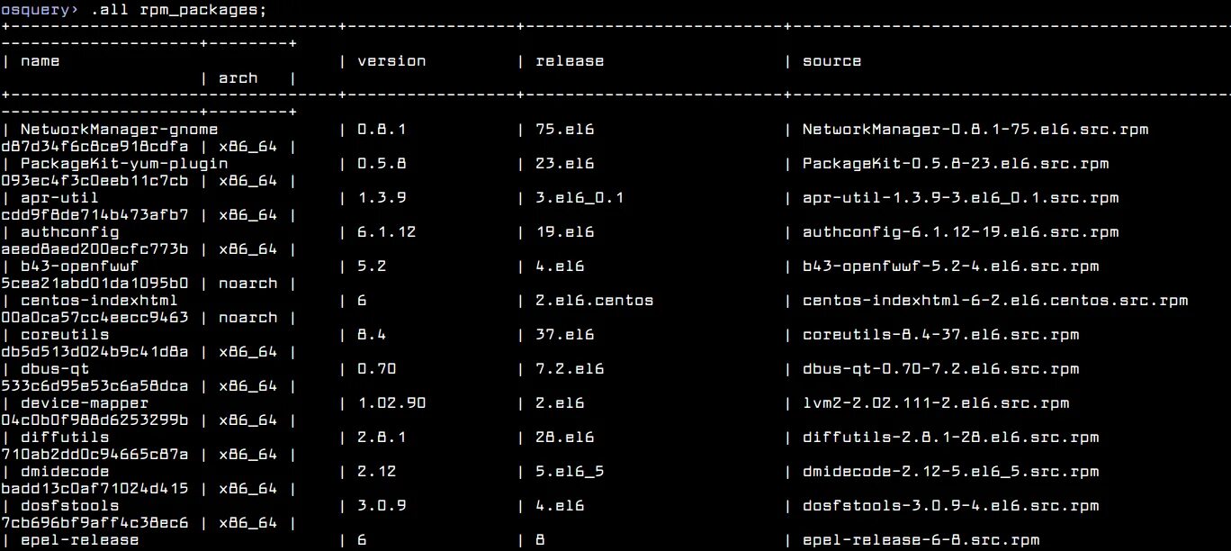This screenshot has height=551, width=1231.
Task: Select the PackageKit-yum-plugin package name
Action: tap(123, 164)
